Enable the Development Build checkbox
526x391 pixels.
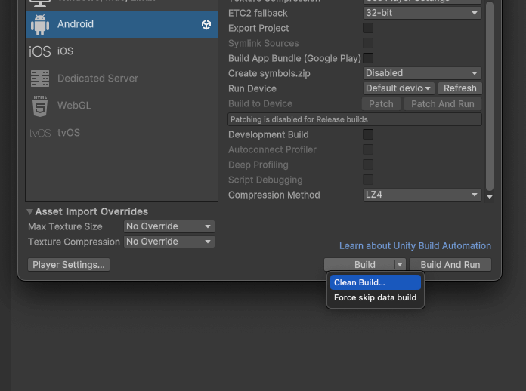(x=368, y=134)
